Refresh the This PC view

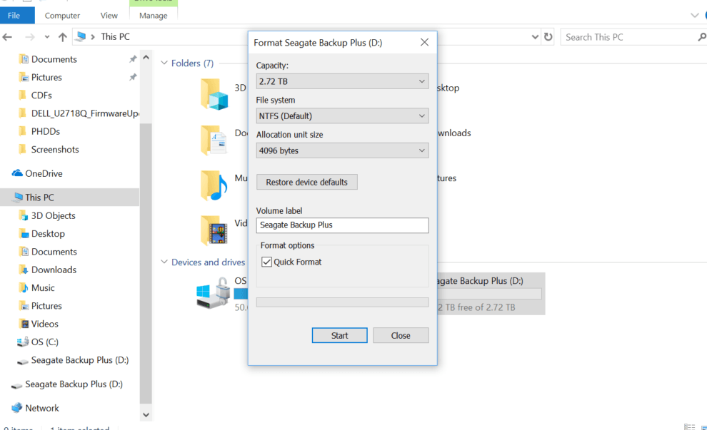tap(548, 37)
